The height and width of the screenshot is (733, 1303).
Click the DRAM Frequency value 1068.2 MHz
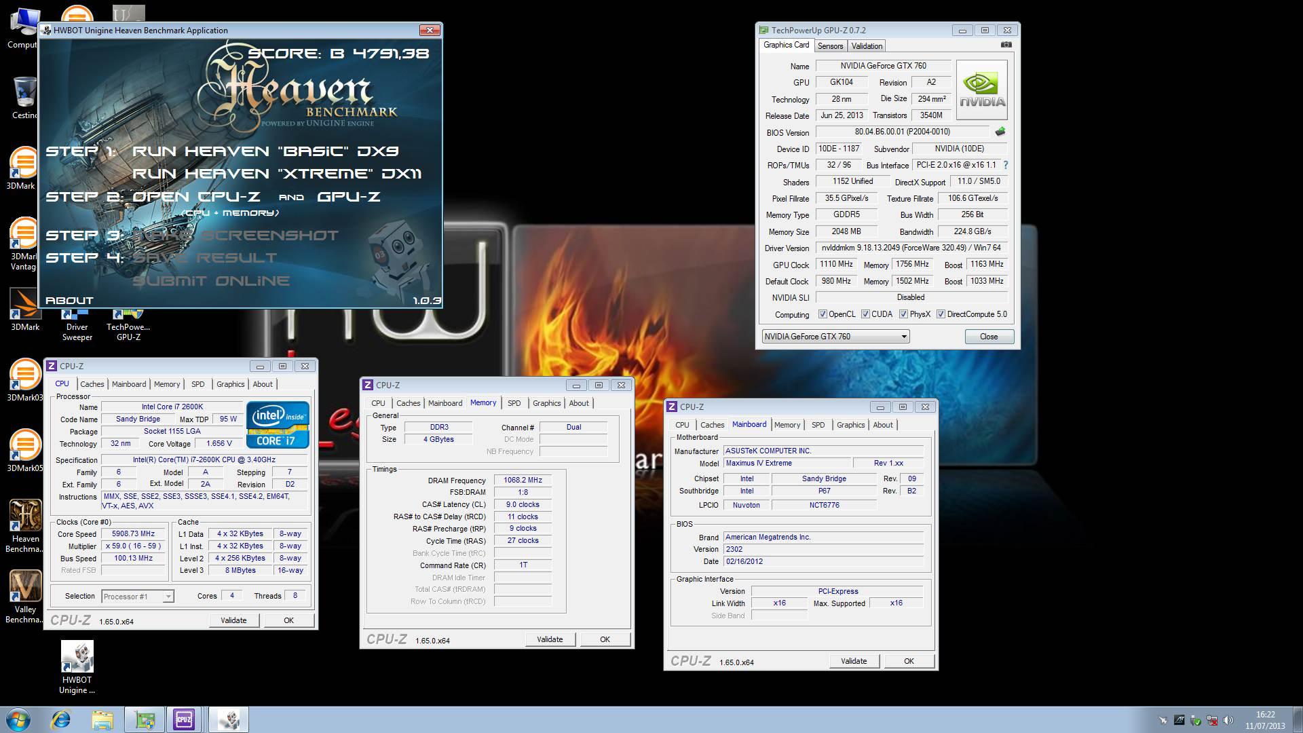click(523, 481)
